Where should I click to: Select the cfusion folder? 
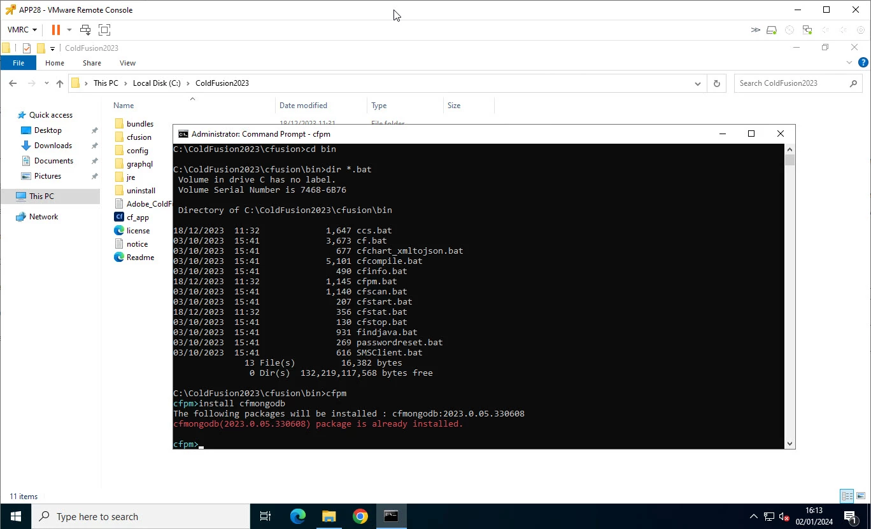tap(139, 137)
